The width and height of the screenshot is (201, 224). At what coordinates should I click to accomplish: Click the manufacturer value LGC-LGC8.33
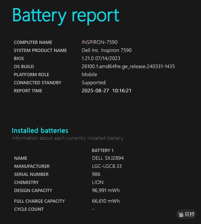point(107,166)
